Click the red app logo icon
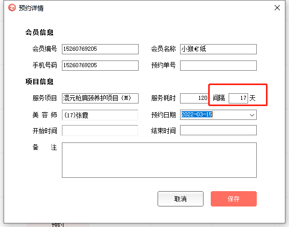The width and height of the screenshot is (289, 227). point(12,8)
